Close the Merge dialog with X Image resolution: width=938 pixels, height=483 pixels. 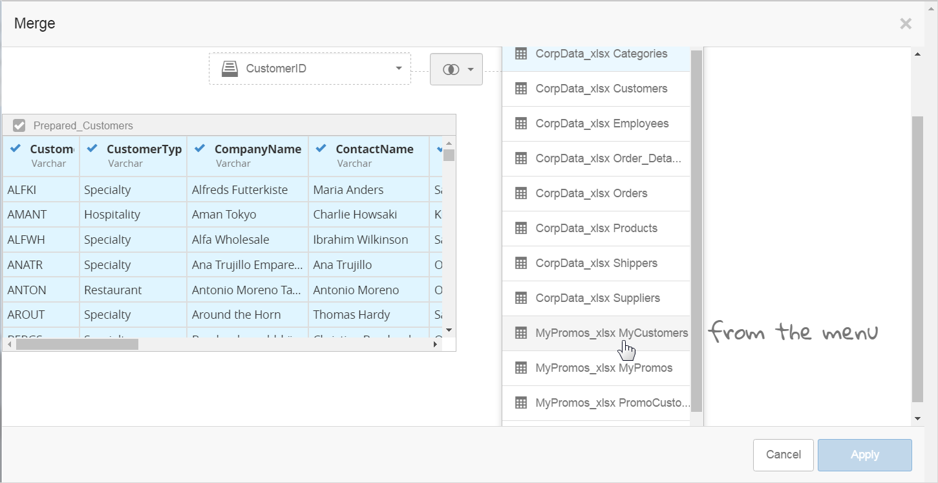[x=906, y=24]
